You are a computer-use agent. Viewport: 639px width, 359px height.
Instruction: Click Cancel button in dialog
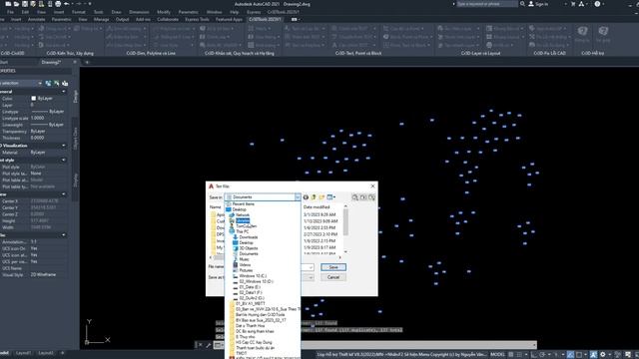(332, 277)
